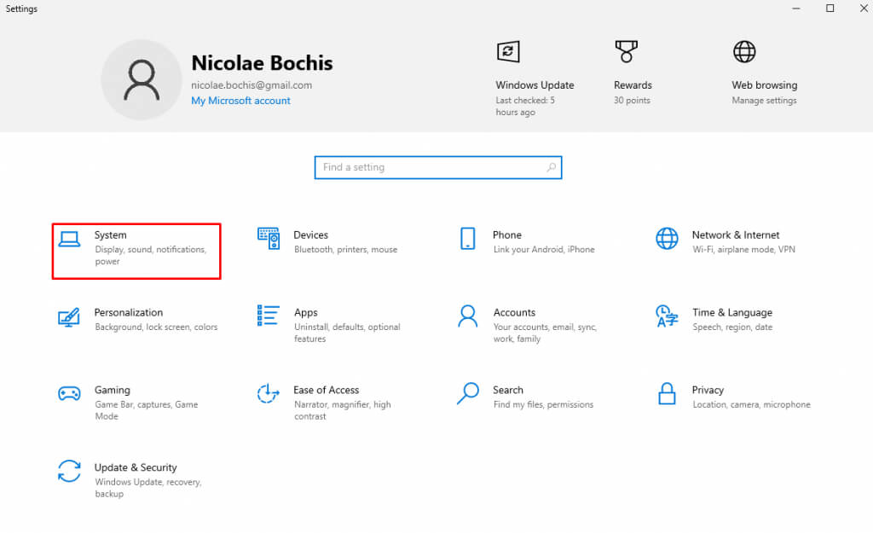The width and height of the screenshot is (873, 533).
Task: Click the My Microsoft account link
Action: coord(240,101)
